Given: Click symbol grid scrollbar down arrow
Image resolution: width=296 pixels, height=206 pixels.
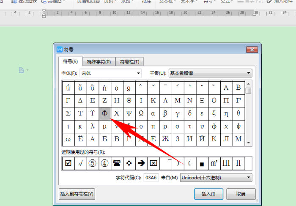Looking at the screenshot, I should point(249,143).
